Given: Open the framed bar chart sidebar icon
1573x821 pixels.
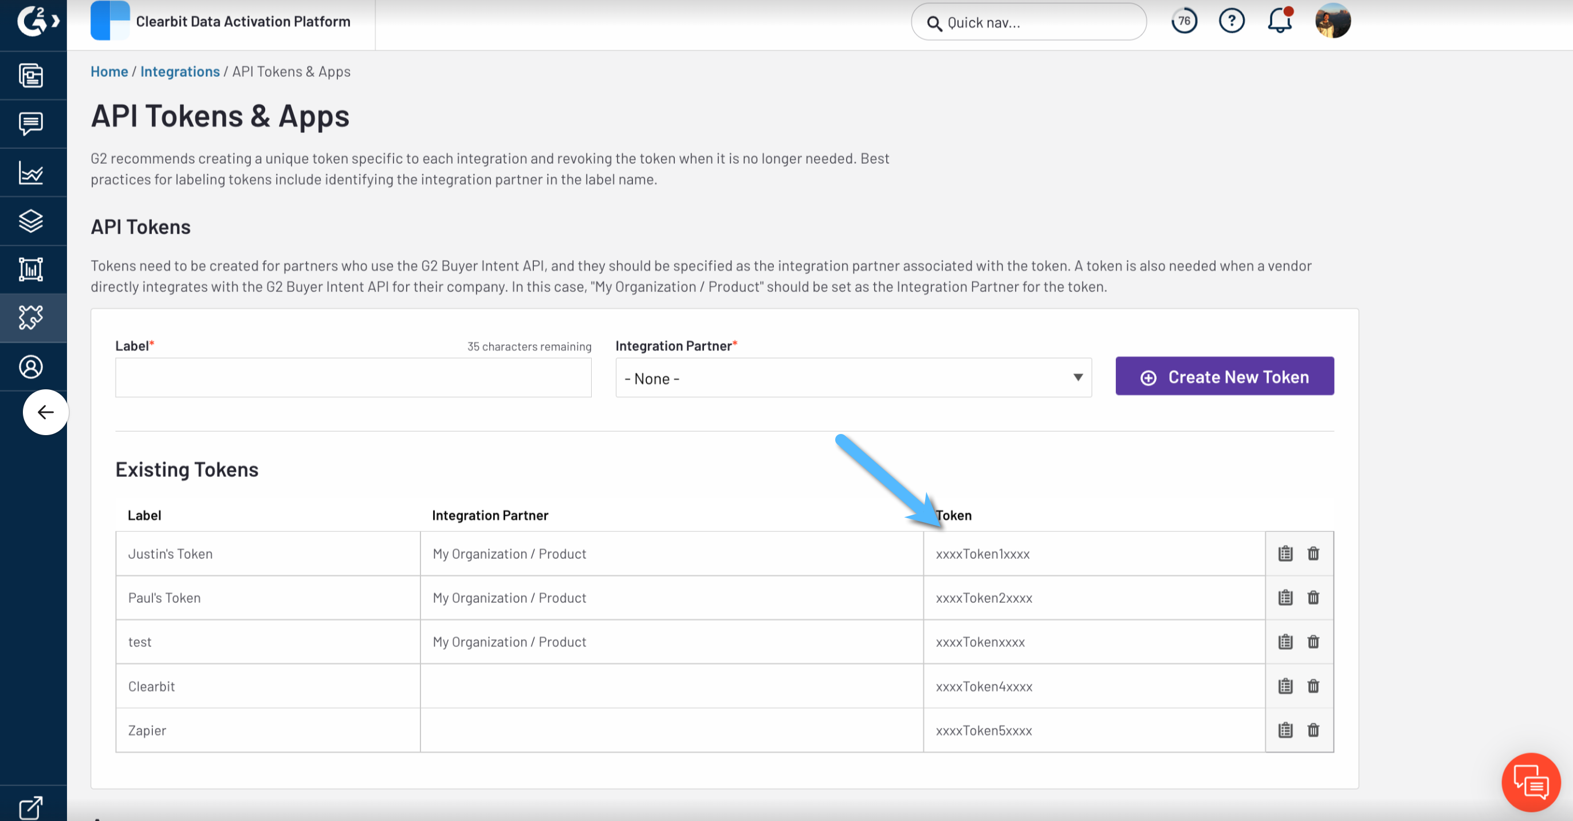Looking at the screenshot, I should pyautogui.click(x=30, y=269).
